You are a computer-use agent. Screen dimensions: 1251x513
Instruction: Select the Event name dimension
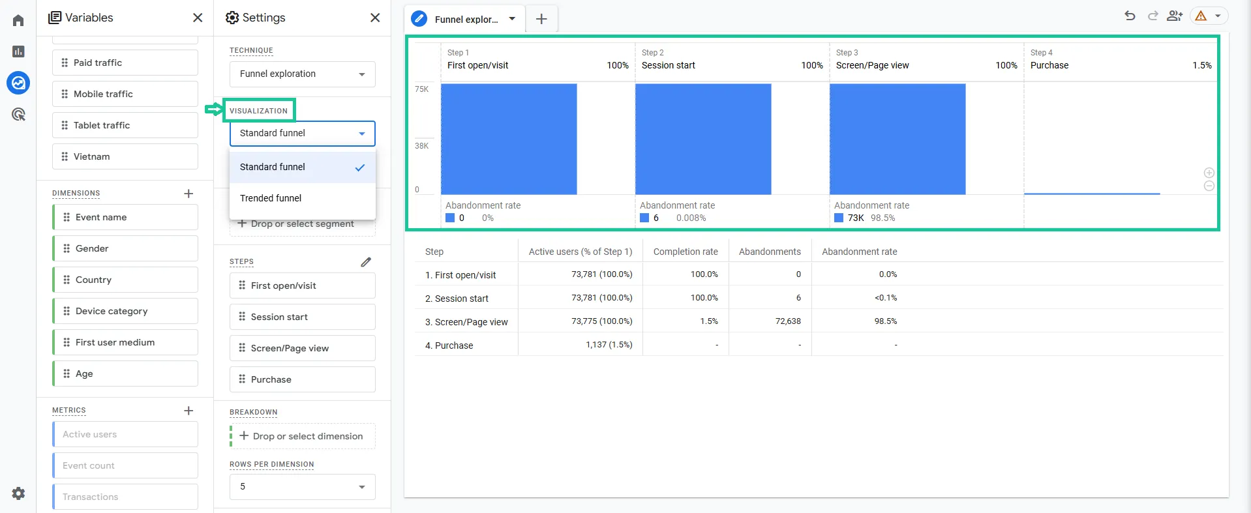coord(125,217)
